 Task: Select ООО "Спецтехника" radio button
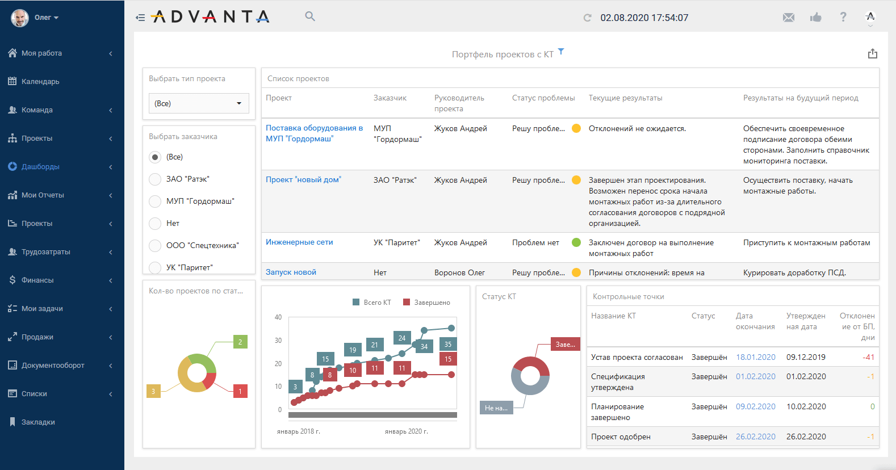point(155,246)
